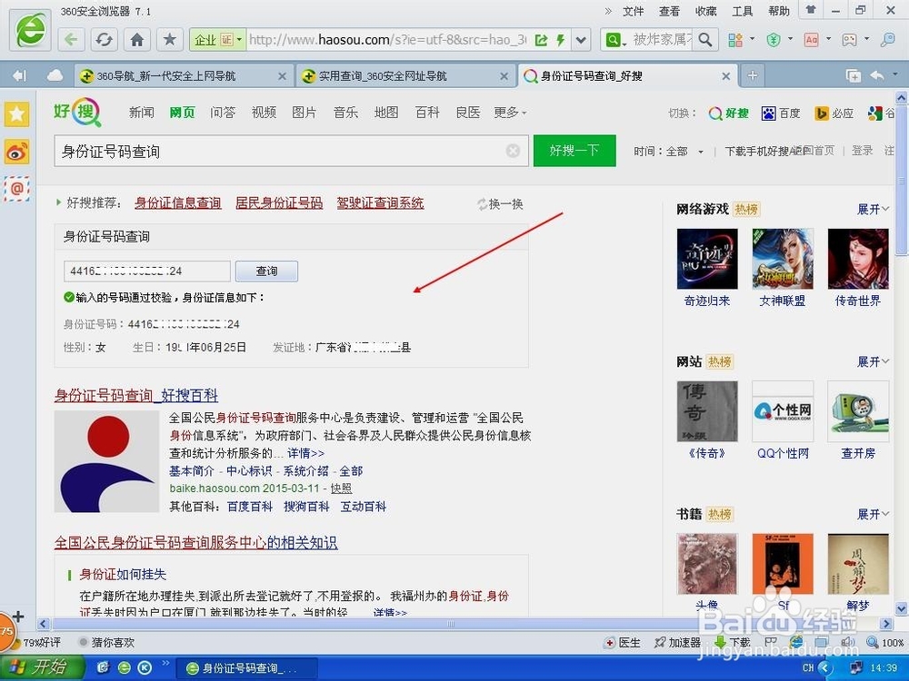Click the 加速器 rocket status bar icon
Screen dimensions: 909x681
(677, 642)
